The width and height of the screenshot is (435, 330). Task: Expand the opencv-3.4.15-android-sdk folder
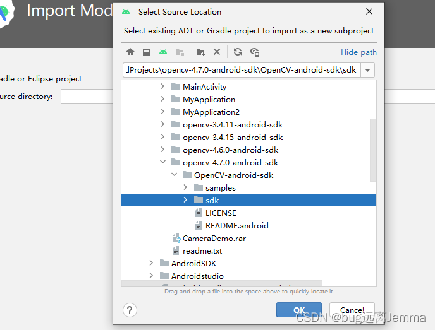tap(162, 137)
